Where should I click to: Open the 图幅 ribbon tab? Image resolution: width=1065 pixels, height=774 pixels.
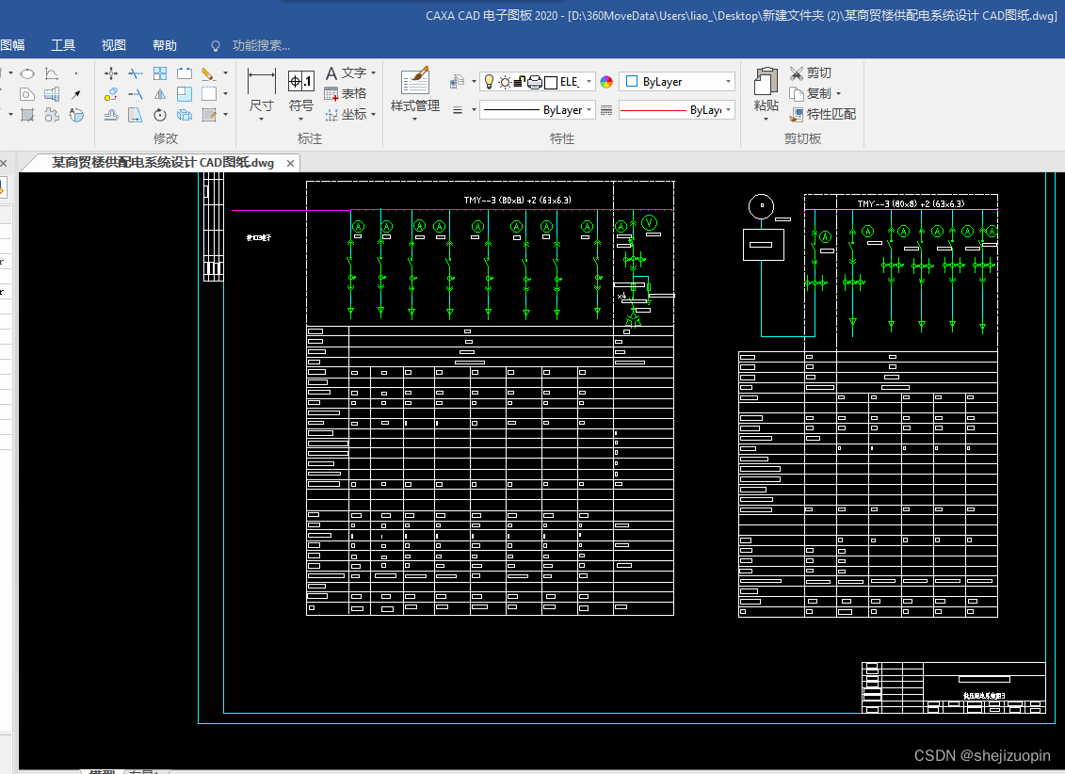(12, 45)
